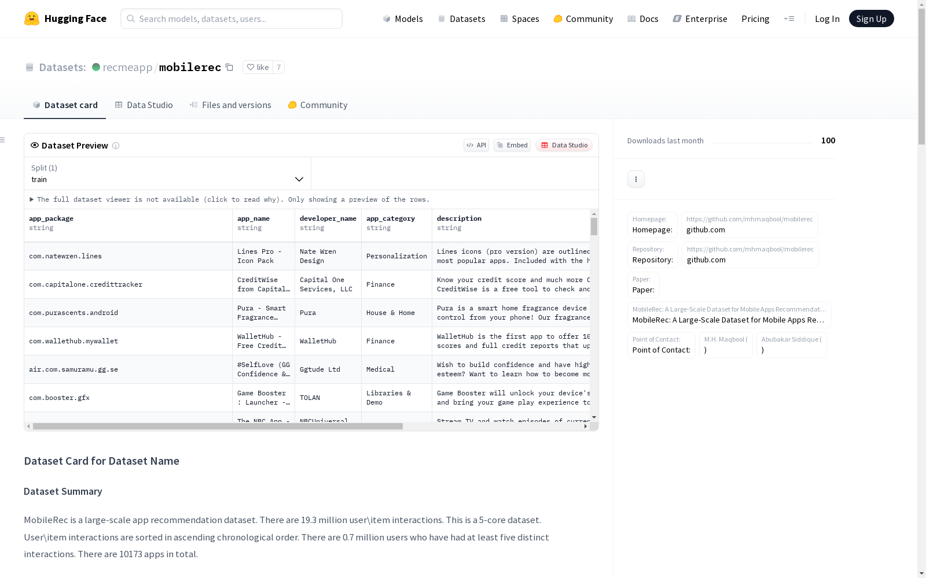The width and height of the screenshot is (926, 578).
Task: Click the app_category column header
Action: pyautogui.click(x=396, y=225)
